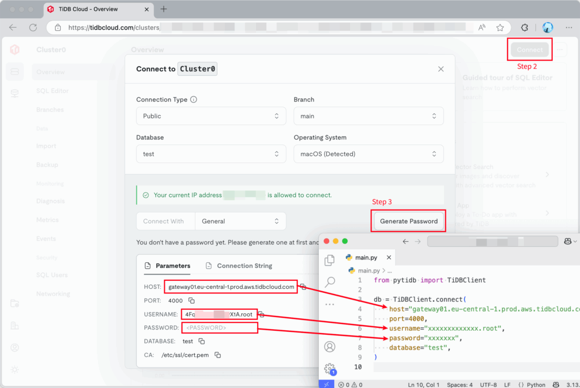Open Connect With dropdown set to General

pyautogui.click(x=240, y=221)
